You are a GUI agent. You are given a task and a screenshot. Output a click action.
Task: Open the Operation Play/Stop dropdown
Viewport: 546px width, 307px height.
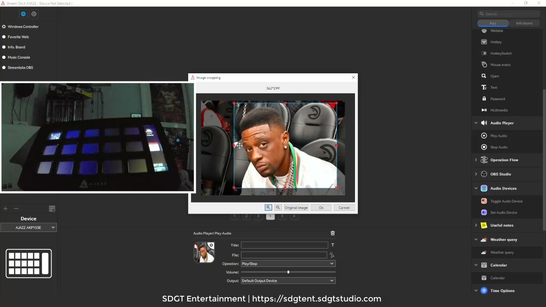[288, 264]
